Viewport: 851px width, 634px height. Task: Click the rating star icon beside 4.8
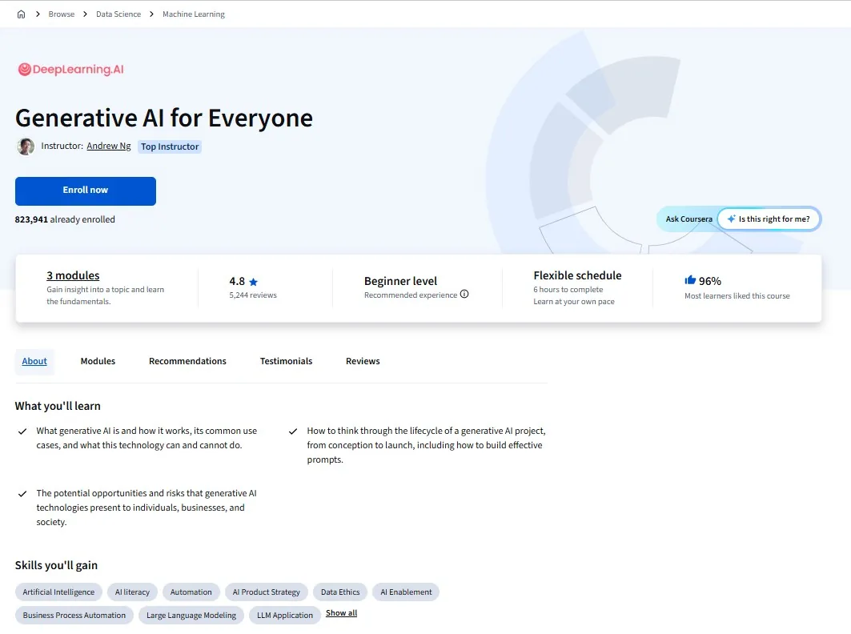click(254, 282)
